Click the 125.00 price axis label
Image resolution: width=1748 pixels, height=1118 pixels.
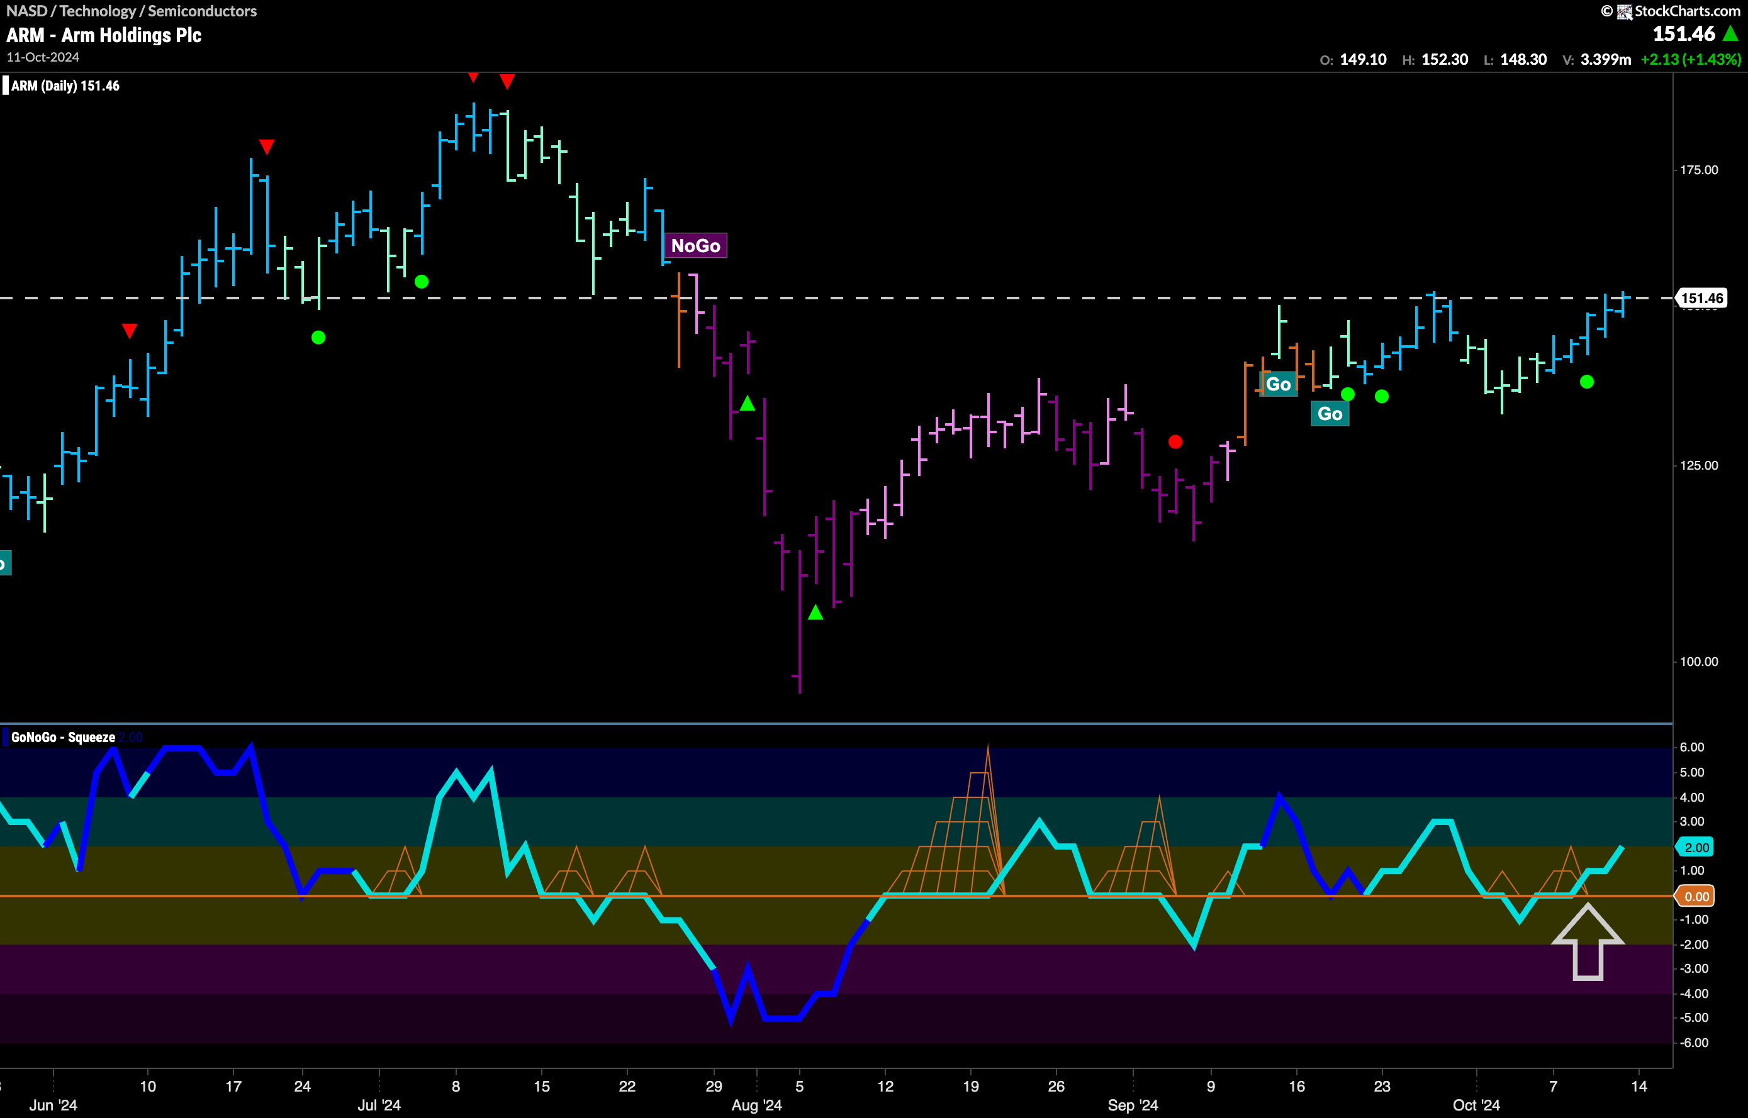(1698, 465)
